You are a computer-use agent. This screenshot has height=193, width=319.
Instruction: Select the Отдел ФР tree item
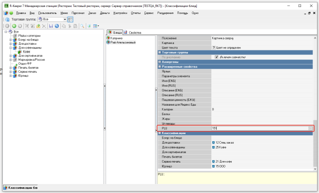point(25,64)
